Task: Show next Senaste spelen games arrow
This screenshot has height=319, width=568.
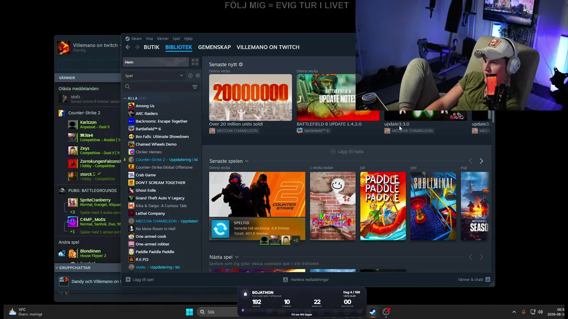Action: [481, 161]
